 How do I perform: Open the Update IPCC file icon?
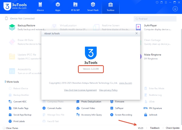[x=12, y=56]
